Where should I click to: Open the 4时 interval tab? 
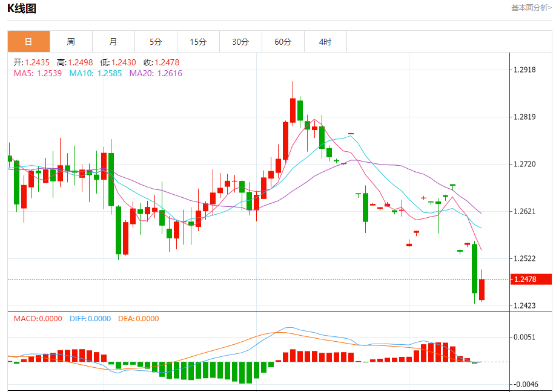coord(325,42)
